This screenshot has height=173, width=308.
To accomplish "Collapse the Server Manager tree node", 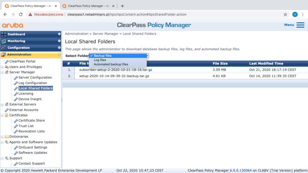I will click(2, 72).
